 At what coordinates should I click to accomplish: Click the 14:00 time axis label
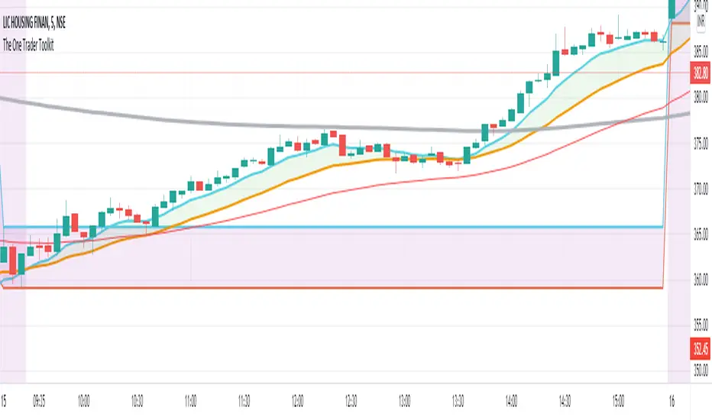512,398
